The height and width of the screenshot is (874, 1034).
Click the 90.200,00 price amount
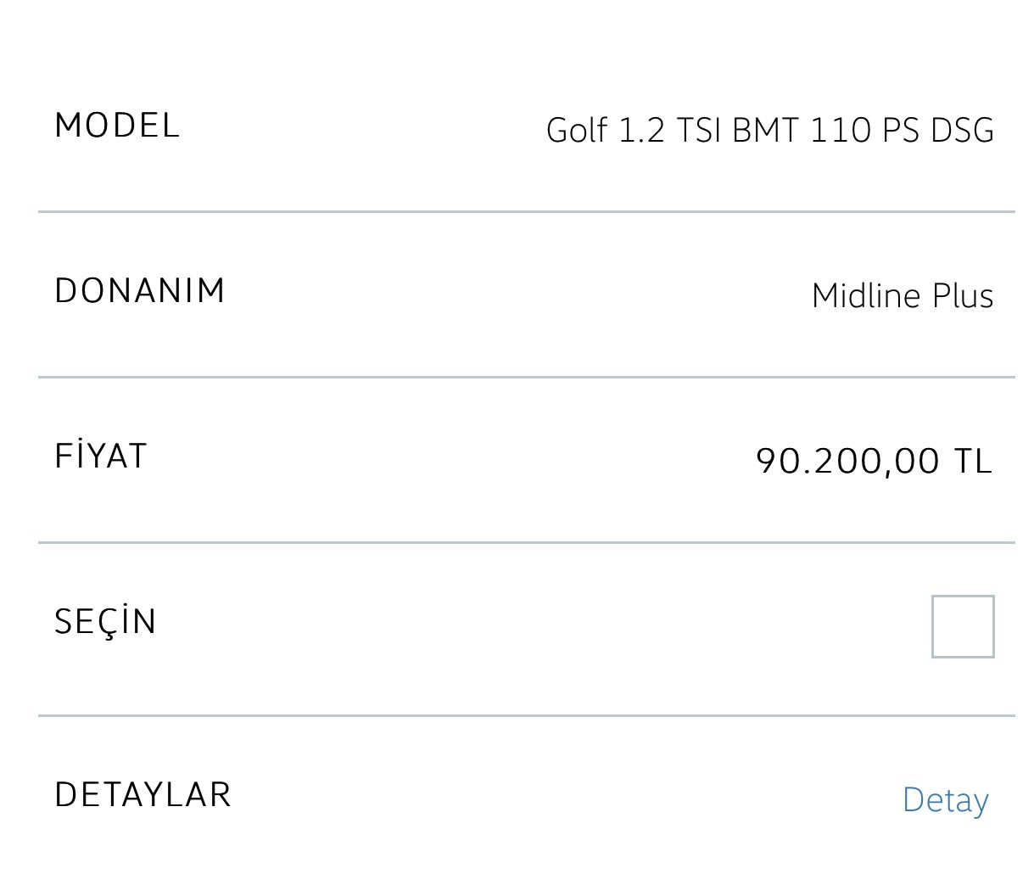click(x=848, y=462)
